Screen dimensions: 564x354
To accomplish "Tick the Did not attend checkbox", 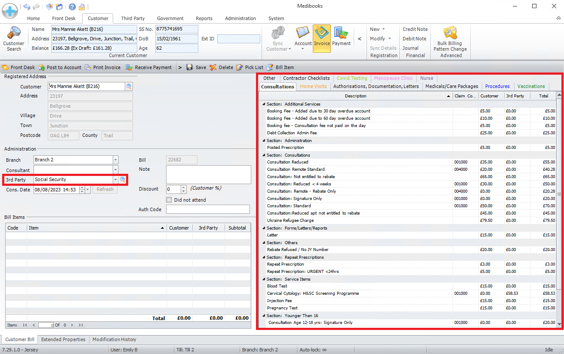I will click(169, 200).
